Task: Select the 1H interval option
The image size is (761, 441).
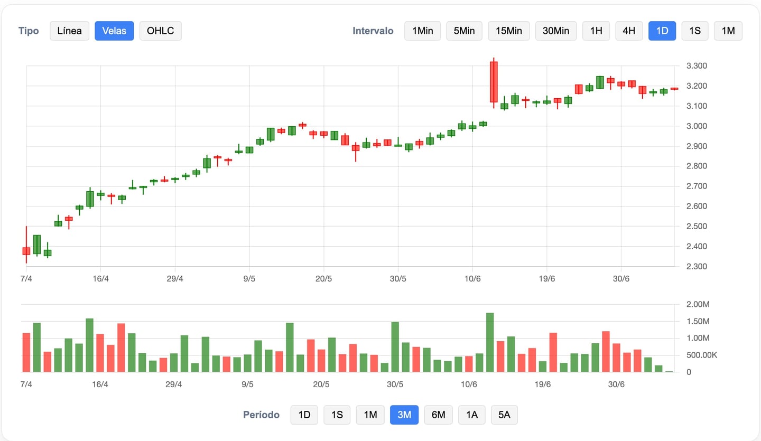Action: [x=596, y=31]
